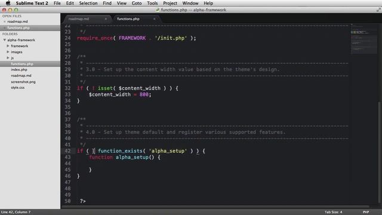This screenshot has width=382, height=215.
Task: Click the isset call on line 32
Action: [x=105, y=88]
